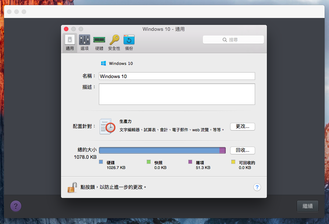Click the yellow 可回收的 legend swatch
Screen dimensions: 329x224
[x=233, y=162]
